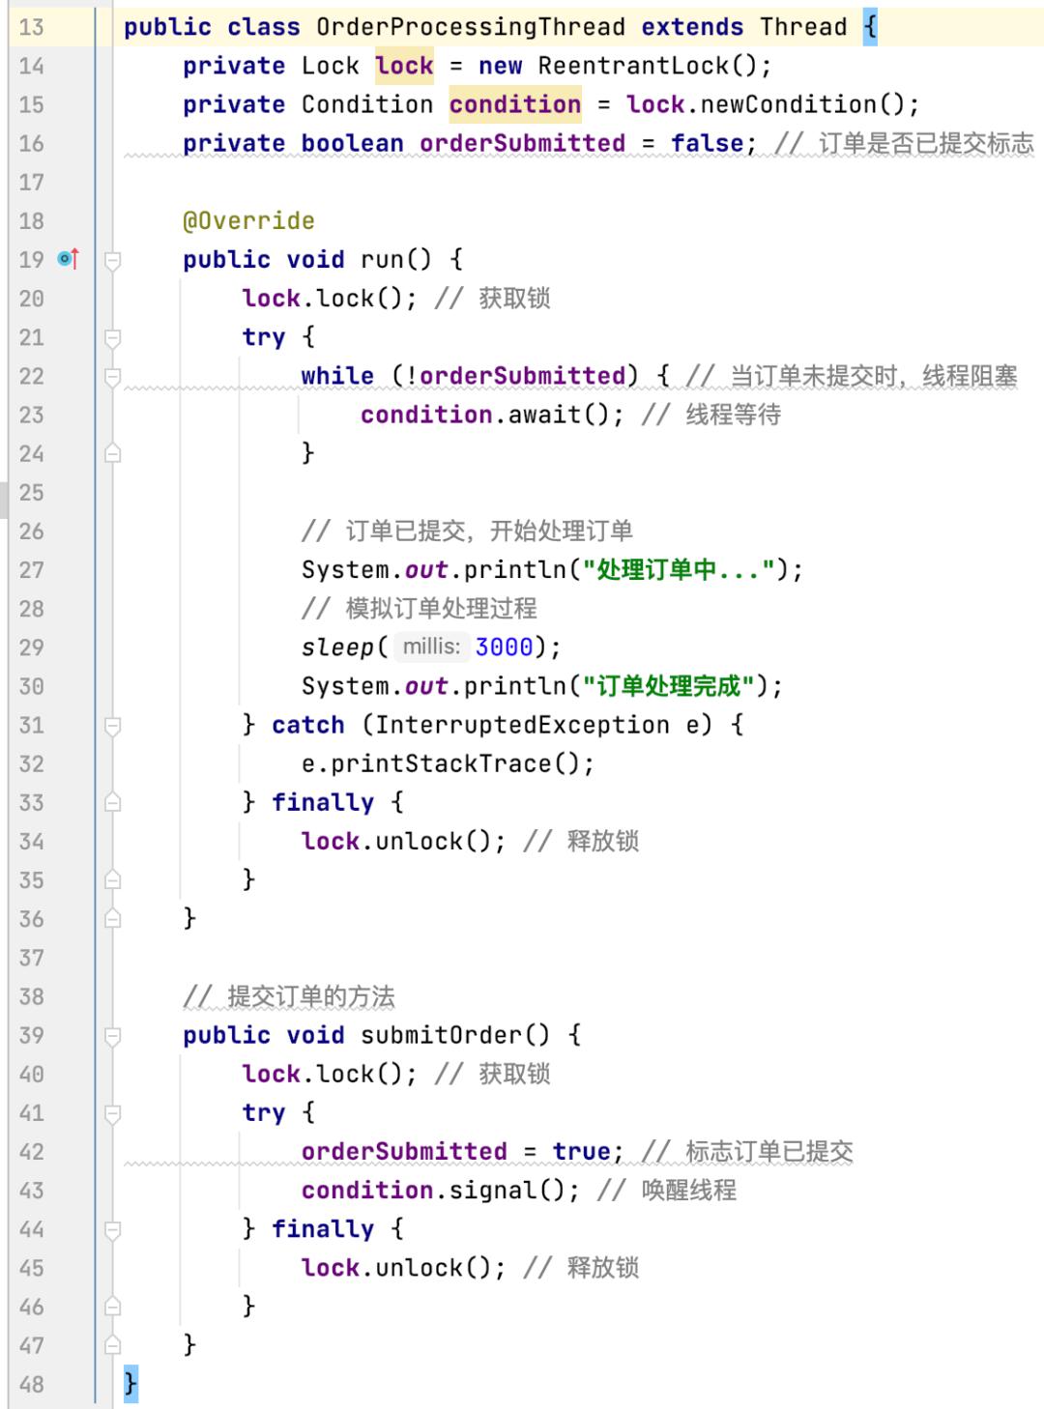Screen dimensions: 1044x1409
Task: Click the highlighted condition field declaration
Action: [515, 104]
